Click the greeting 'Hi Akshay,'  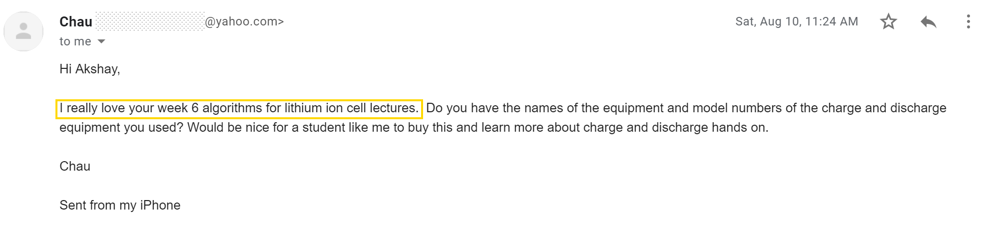click(x=90, y=69)
